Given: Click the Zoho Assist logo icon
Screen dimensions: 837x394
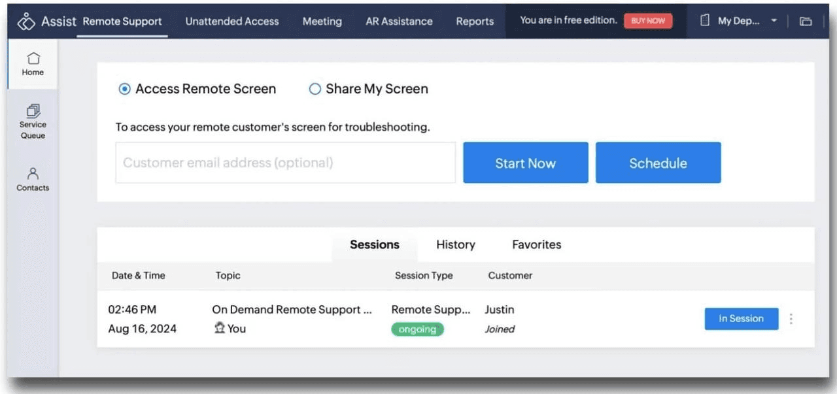Looking at the screenshot, I should click(x=26, y=22).
